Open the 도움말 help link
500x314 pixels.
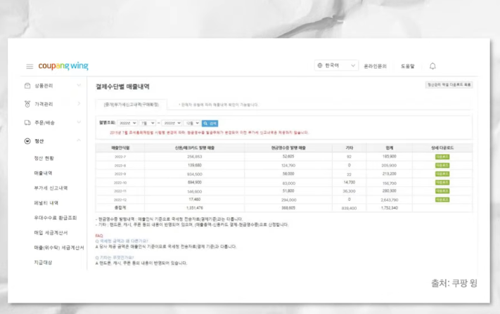pyautogui.click(x=408, y=66)
